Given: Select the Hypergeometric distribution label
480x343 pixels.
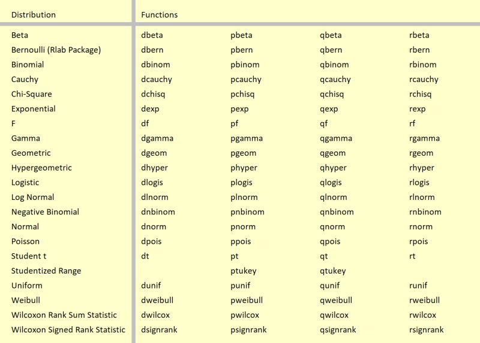Looking at the screenshot, I should click(x=41, y=168).
